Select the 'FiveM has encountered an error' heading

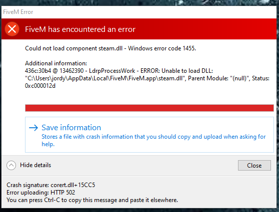(x=80, y=29)
